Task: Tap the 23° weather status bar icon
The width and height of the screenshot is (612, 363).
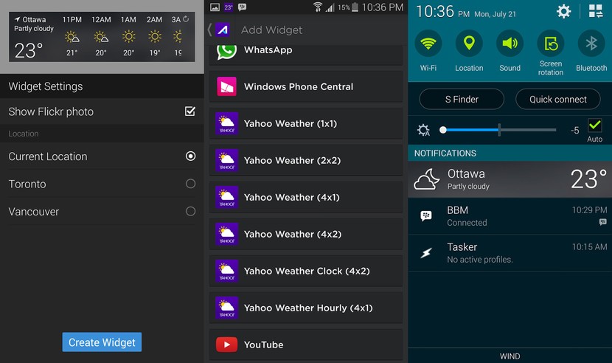Action: [229, 7]
